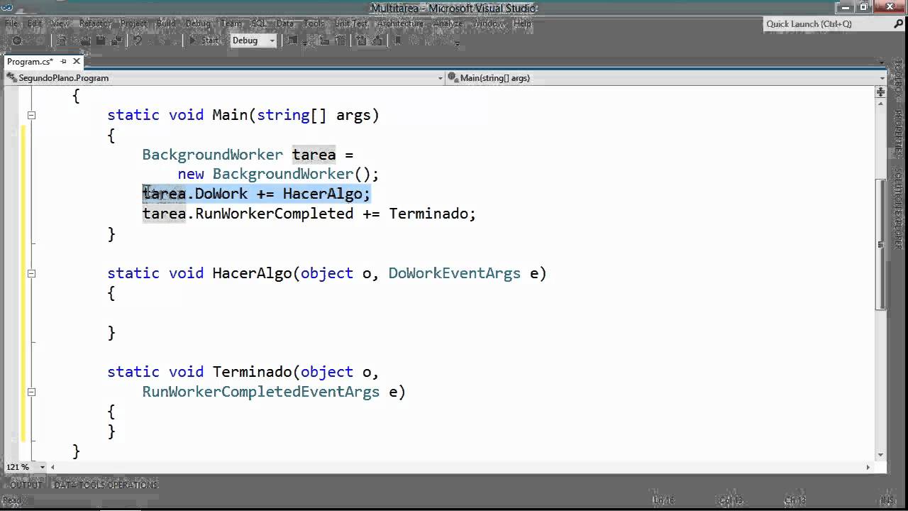Click the Navigate Backward toolbar icon

(18, 41)
